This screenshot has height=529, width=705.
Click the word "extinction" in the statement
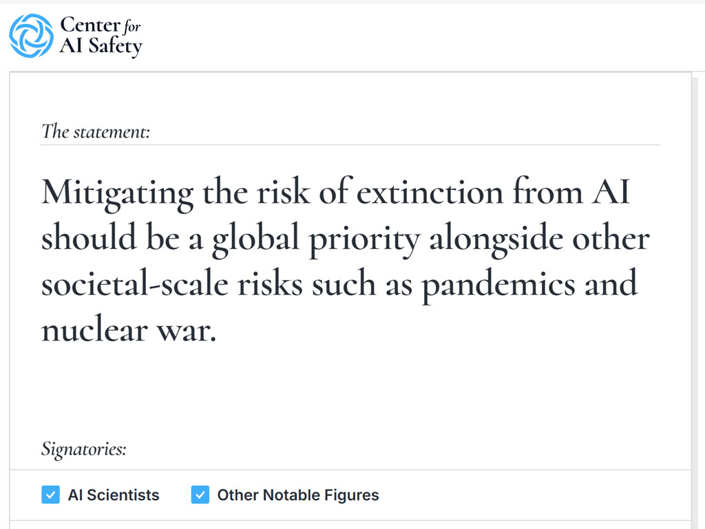pyautogui.click(x=429, y=193)
